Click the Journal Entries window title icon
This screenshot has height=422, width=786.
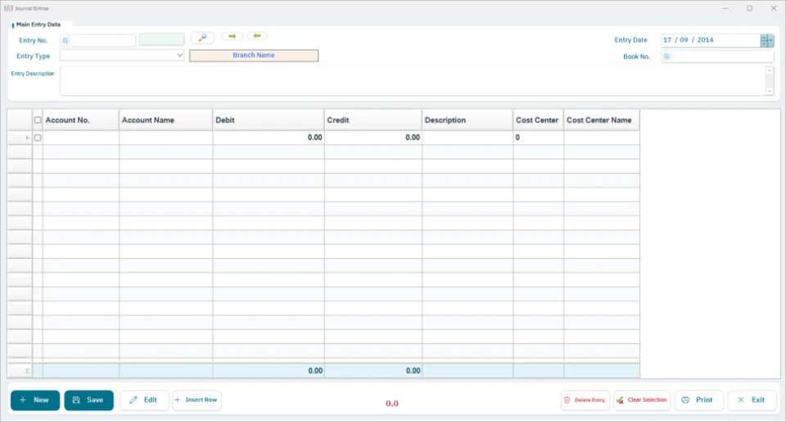(x=8, y=8)
